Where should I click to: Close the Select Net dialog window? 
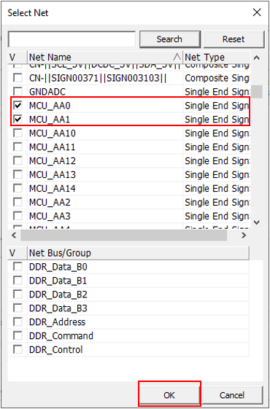[x=257, y=12]
